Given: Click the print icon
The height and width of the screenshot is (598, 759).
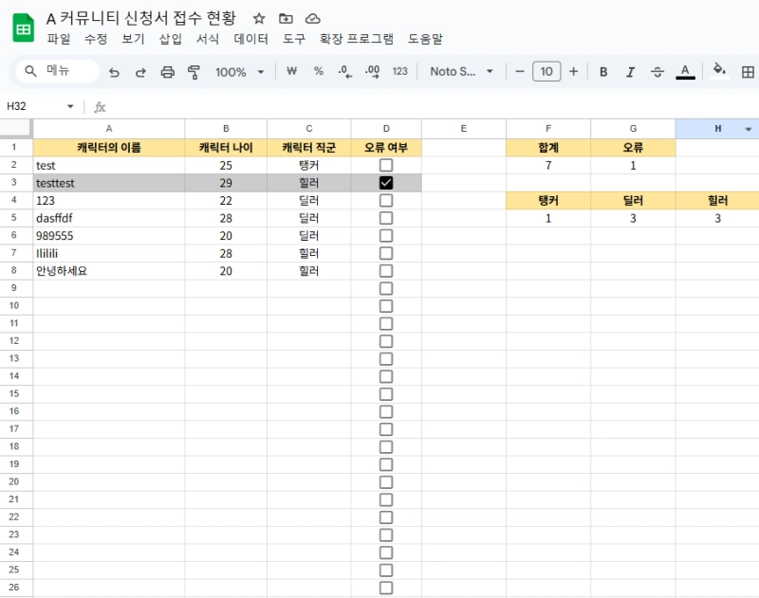Looking at the screenshot, I should 168,72.
